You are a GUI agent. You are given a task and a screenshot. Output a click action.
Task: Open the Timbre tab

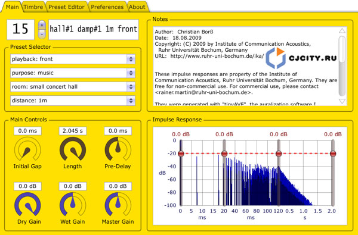pyautogui.click(x=33, y=7)
